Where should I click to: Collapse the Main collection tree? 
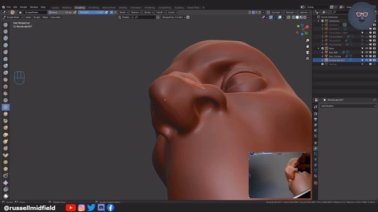point(319,48)
